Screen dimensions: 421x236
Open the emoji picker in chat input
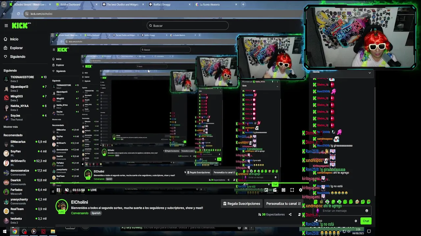click(x=367, y=211)
